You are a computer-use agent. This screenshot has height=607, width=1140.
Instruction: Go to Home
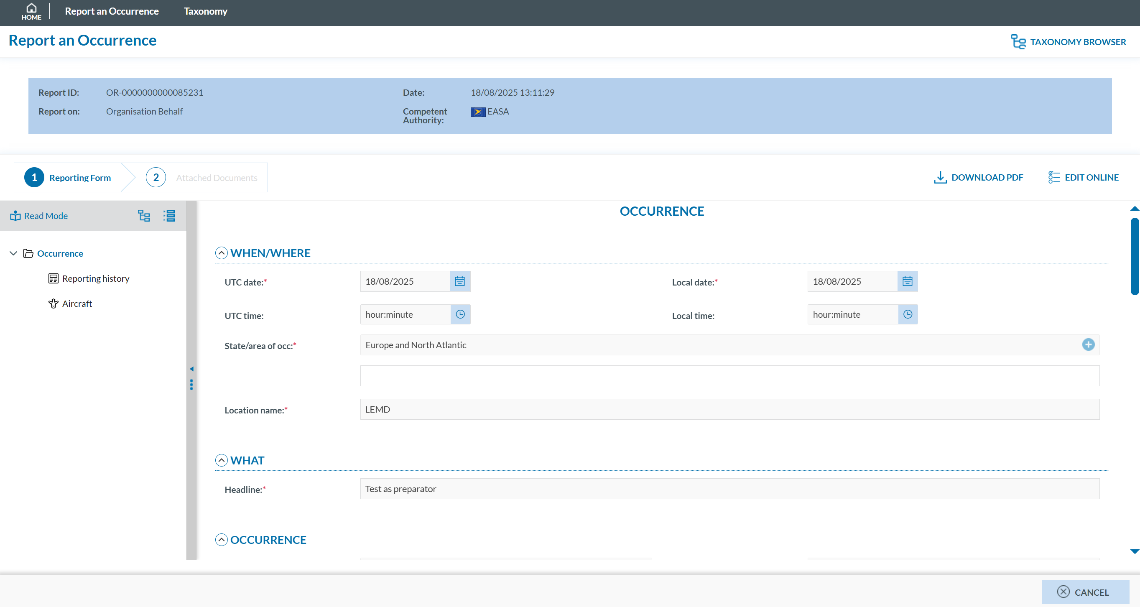31,12
